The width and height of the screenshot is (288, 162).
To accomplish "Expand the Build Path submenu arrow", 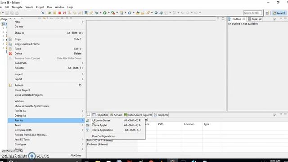I will pos(83,63).
